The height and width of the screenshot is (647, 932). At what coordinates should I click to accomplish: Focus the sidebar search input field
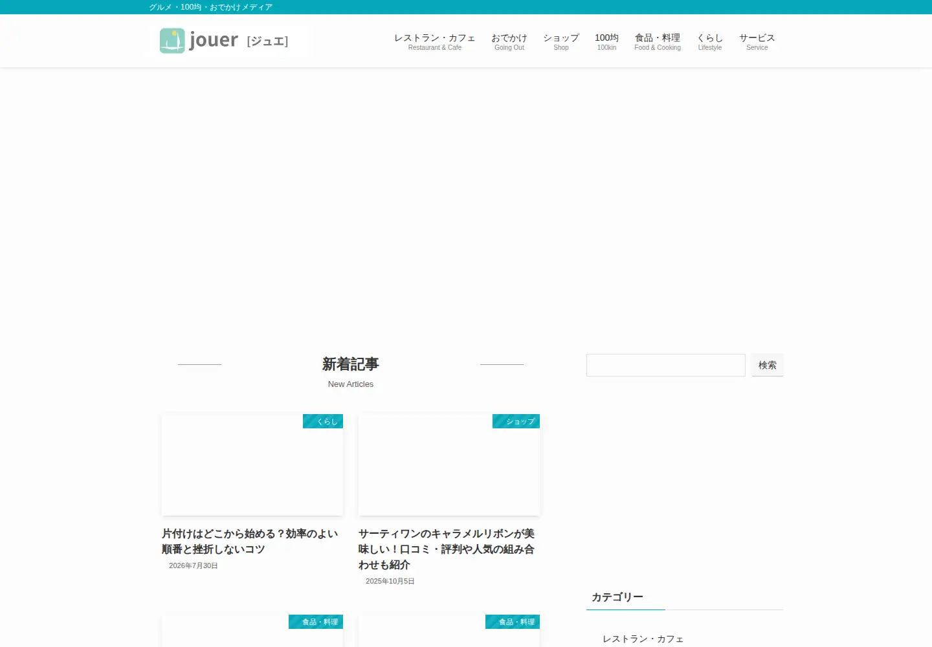click(666, 365)
